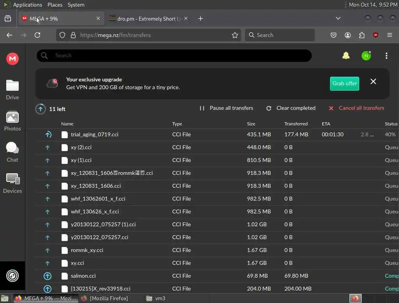Viewport: 399px width, 303px height.
Task: Open the extensions puzzle icon
Action: tap(362, 35)
